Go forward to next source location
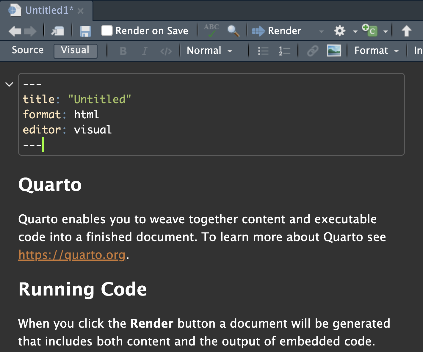Image resolution: width=423 pixels, height=352 pixels. (30, 31)
